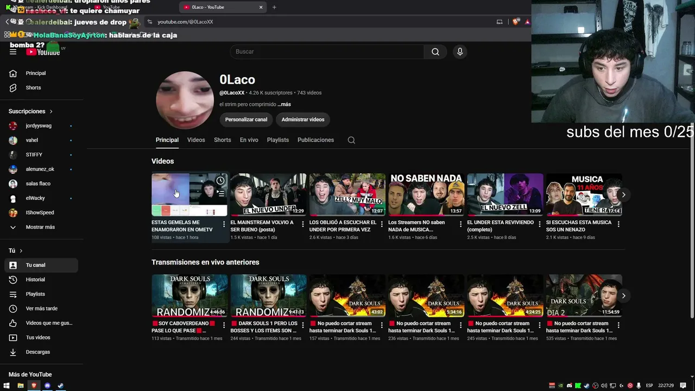Expand the Tú section header
The width and height of the screenshot is (695, 391).
coord(16,251)
